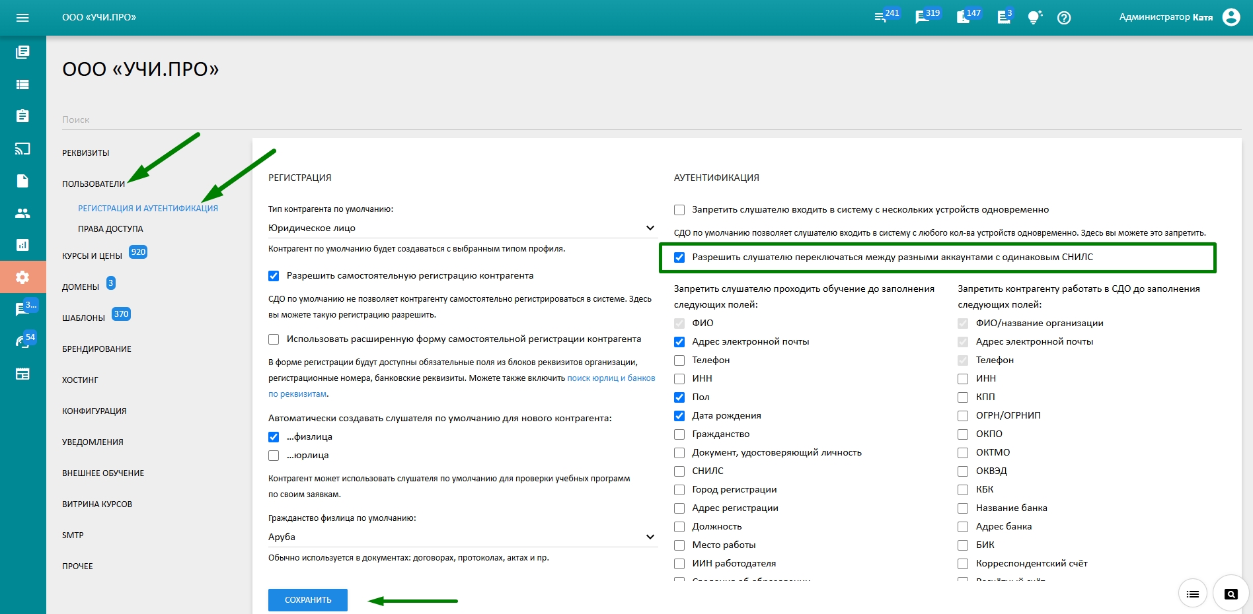Open ПРАВА ДОСТУПА submenu item

coord(110,229)
